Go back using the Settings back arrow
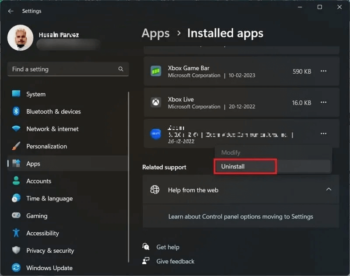The height and width of the screenshot is (276, 350). click(10, 11)
